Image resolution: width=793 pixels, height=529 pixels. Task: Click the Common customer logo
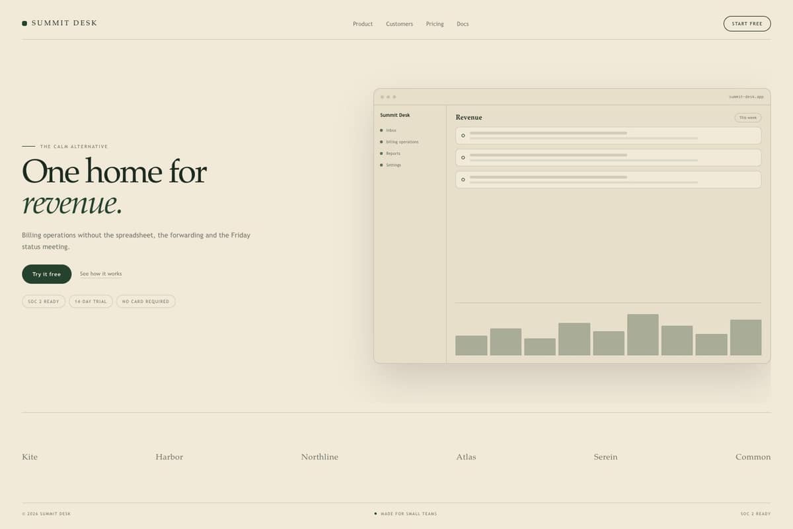click(753, 457)
